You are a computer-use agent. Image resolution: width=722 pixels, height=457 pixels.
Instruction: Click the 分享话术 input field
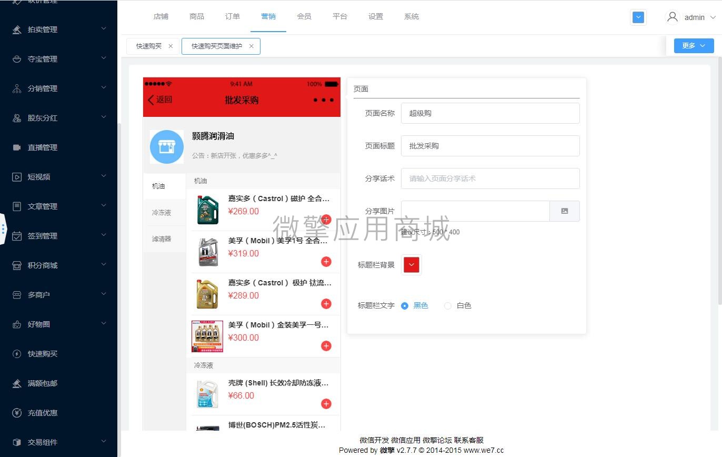490,178
